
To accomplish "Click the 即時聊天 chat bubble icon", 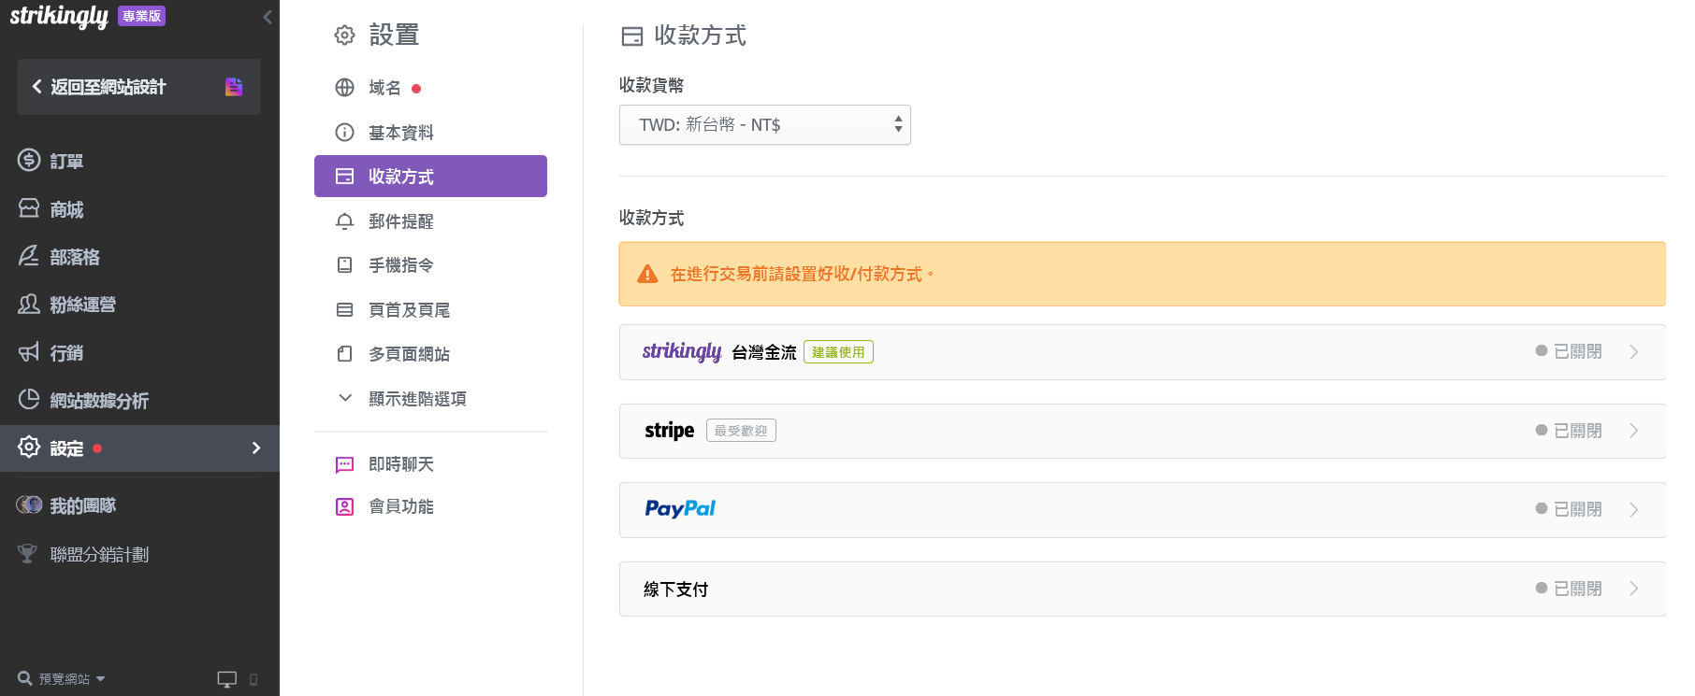I will 344,464.
